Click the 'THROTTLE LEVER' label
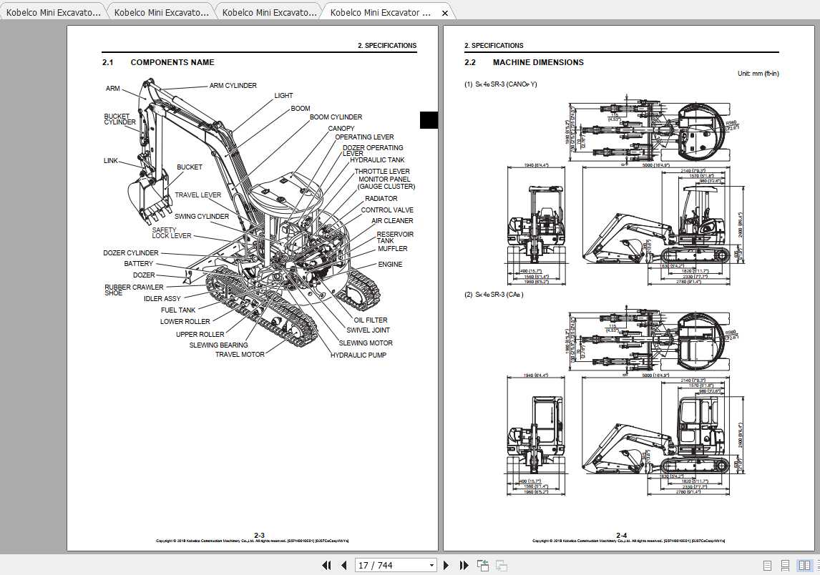820x575 pixels. click(382, 172)
